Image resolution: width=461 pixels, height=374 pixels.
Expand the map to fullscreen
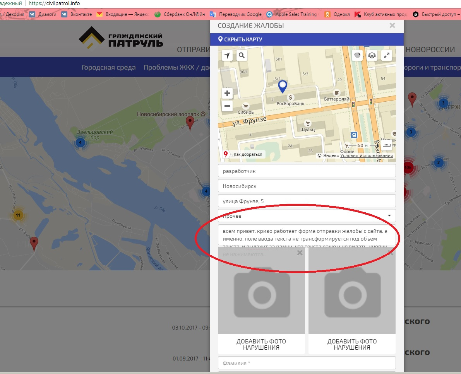387,55
